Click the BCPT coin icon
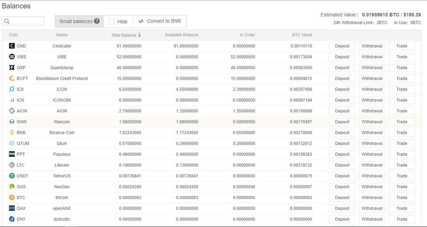427x227 pixels. [x=12, y=79]
